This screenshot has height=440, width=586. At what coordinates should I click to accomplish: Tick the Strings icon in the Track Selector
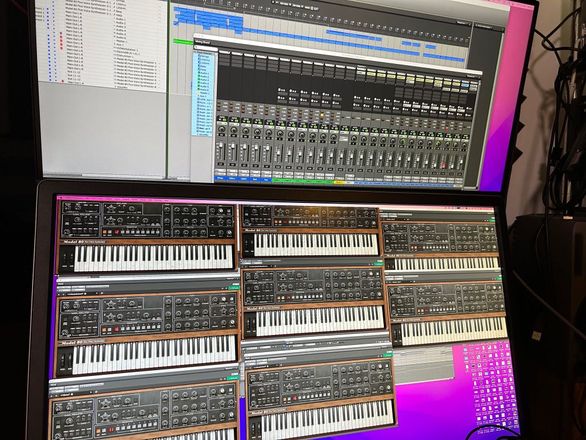(x=199, y=56)
